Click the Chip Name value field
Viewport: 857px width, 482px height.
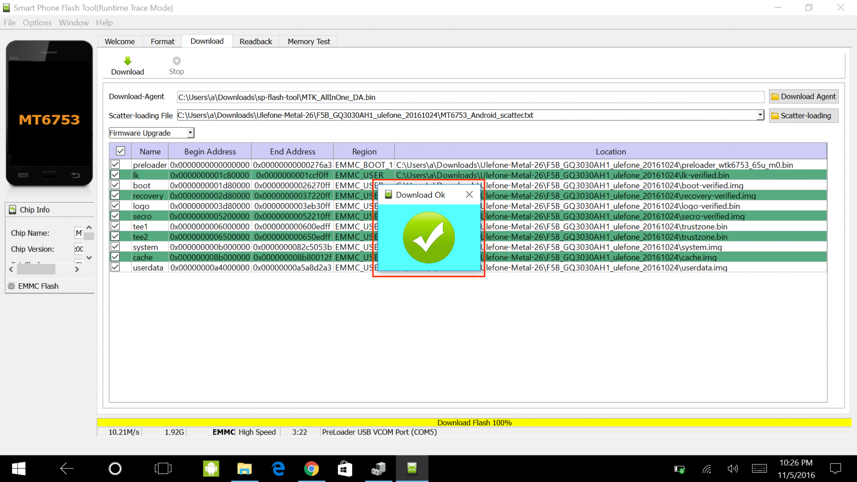[79, 233]
